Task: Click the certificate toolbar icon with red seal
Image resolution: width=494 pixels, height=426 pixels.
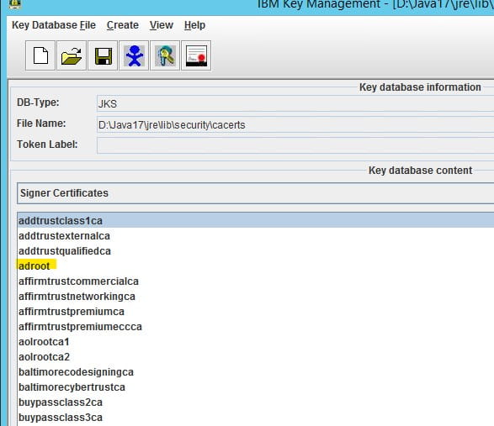Action: (196, 55)
